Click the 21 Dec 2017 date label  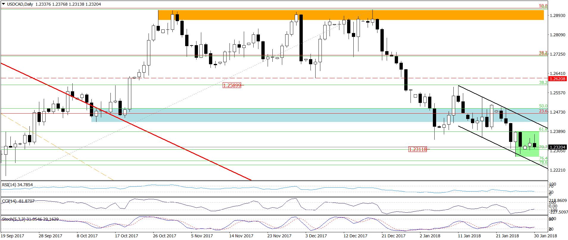coord(394,236)
